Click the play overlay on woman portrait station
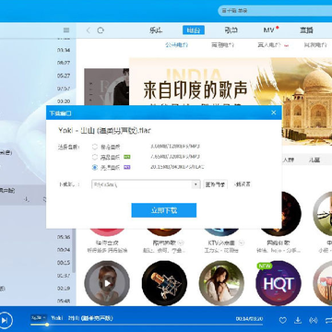 click(107, 283)
